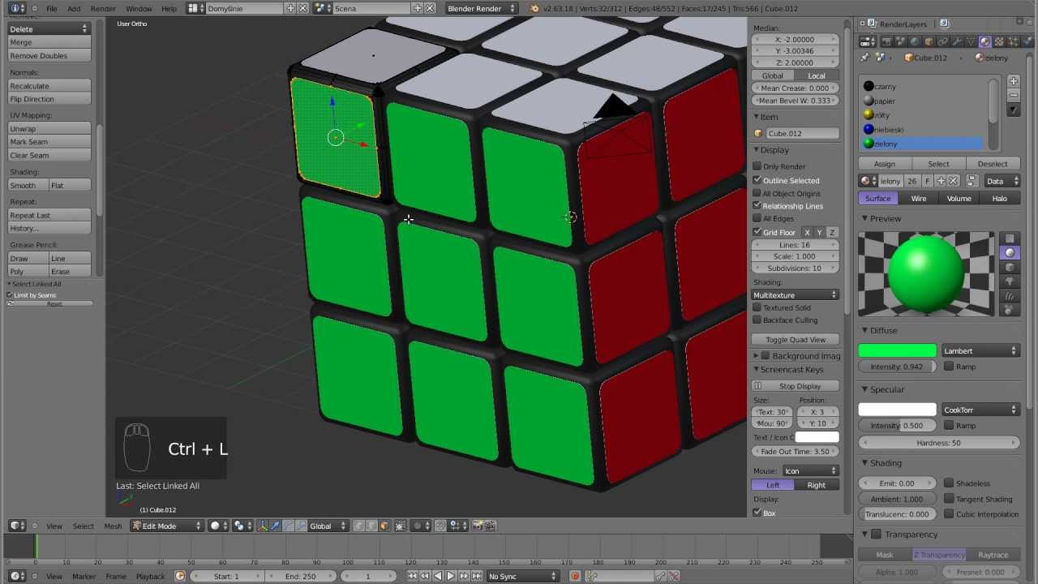This screenshot has height=584, width=1038.
Task: Select the translate manipulator arrow icon
Action: tap(276, 526)
